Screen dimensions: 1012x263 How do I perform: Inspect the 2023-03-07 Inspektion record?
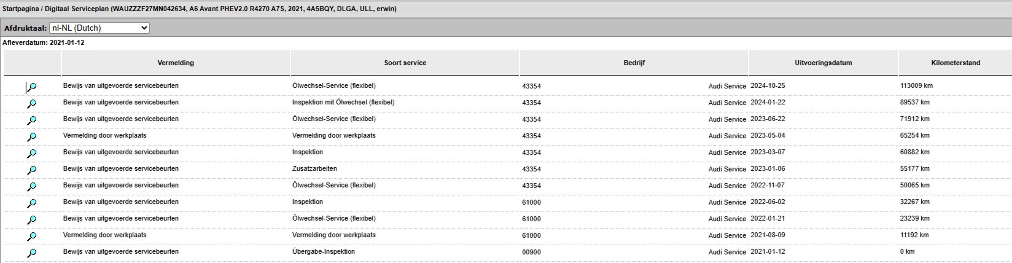32,153
